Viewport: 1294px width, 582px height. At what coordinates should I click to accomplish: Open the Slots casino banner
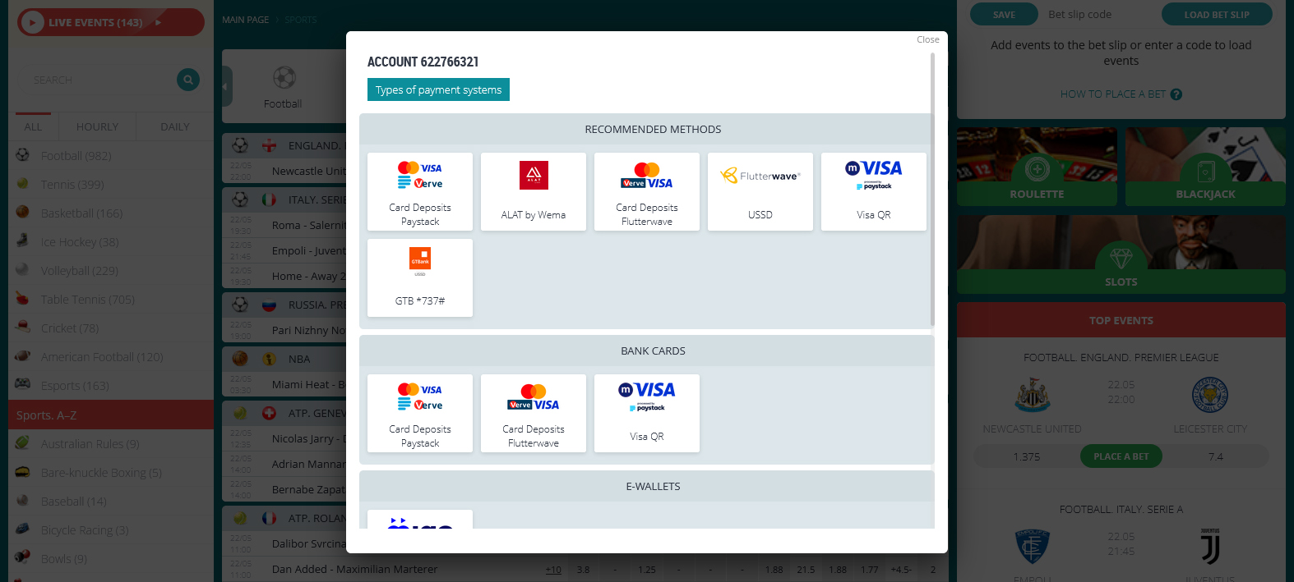point(1121,254)
